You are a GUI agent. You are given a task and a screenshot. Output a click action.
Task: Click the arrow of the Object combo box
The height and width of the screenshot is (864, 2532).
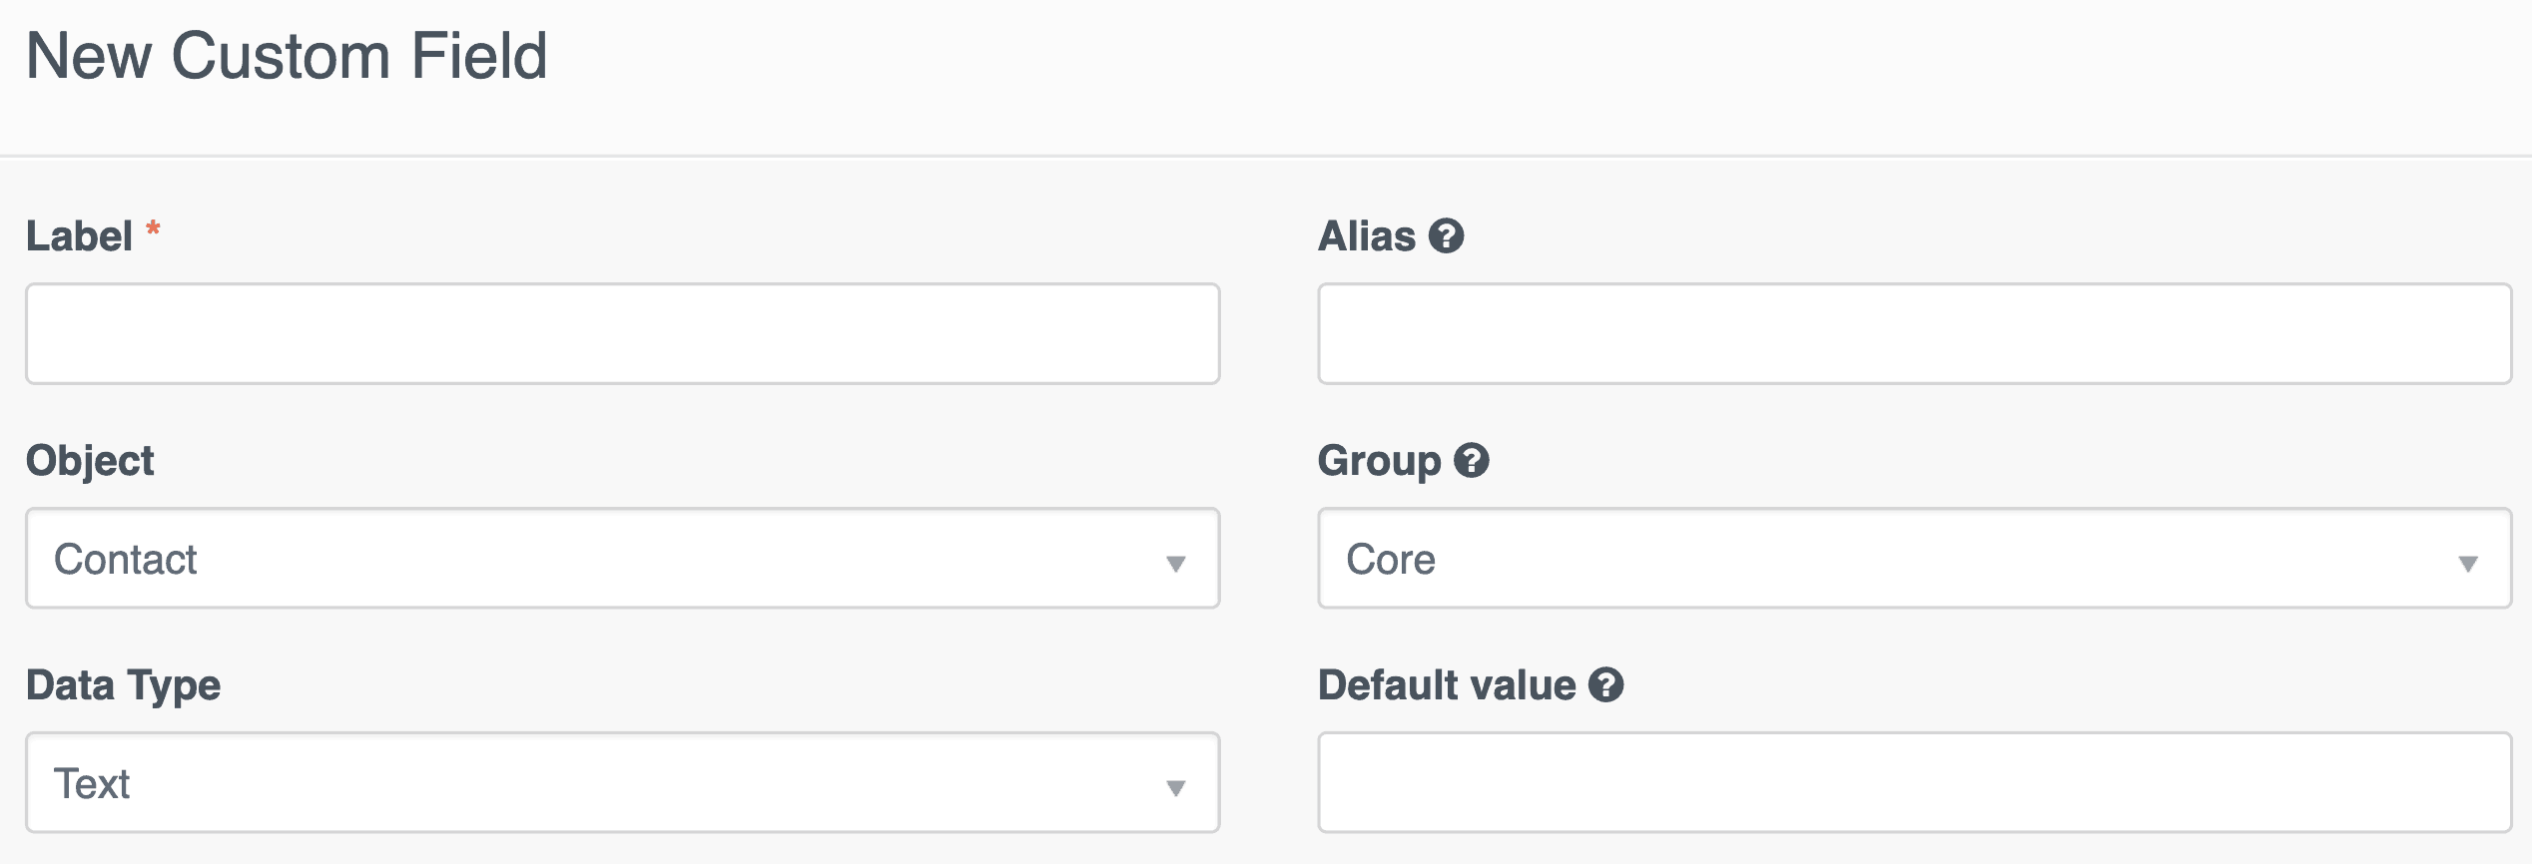coord(1176,564)
